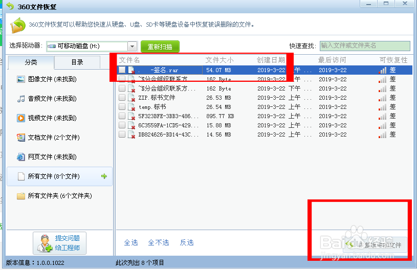The width and height of the screenshot is (417, 270).
Task: Click the removable disk drive icon in the drive selector
Action: coord(52,46)
